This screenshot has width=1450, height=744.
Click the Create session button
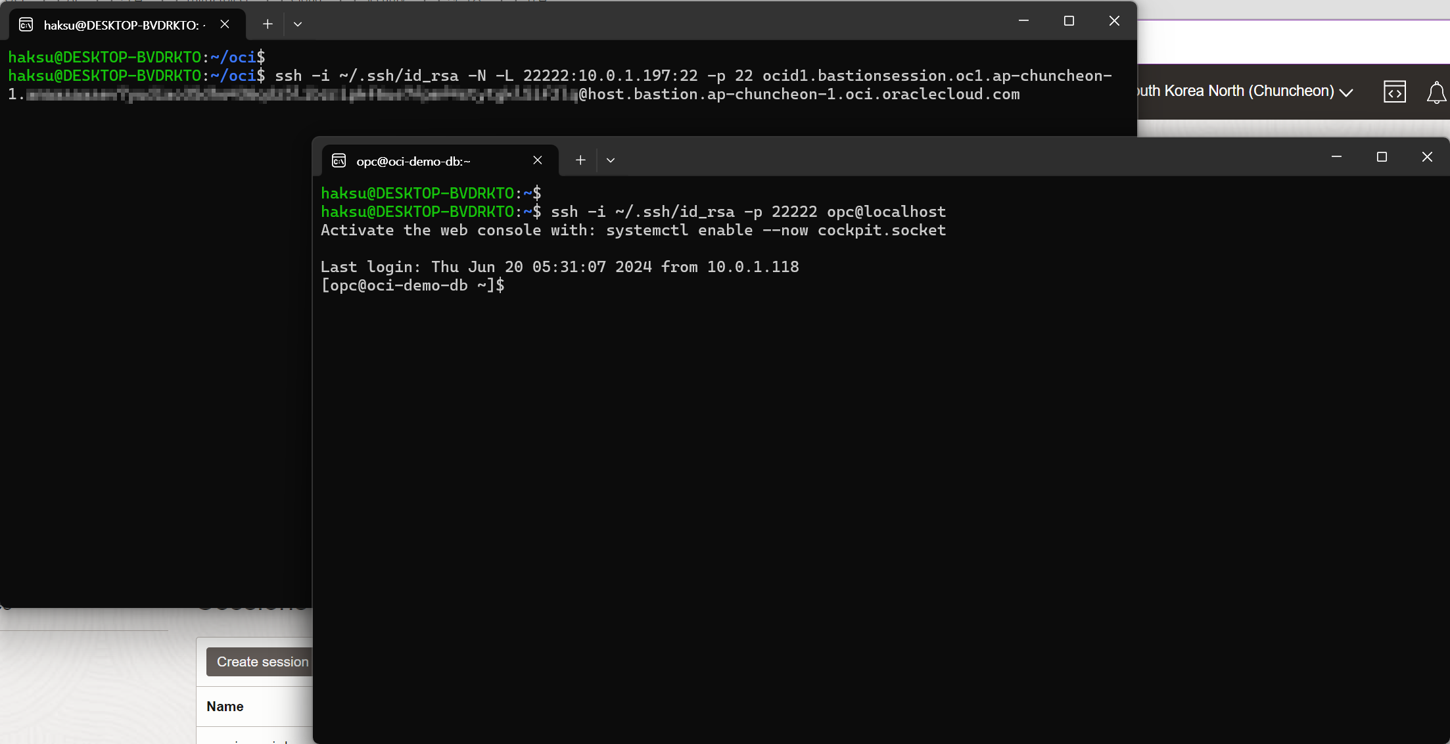(260, 662)
